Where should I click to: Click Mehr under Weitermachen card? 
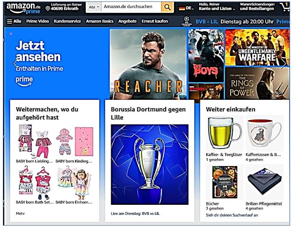tap(20, 213)
